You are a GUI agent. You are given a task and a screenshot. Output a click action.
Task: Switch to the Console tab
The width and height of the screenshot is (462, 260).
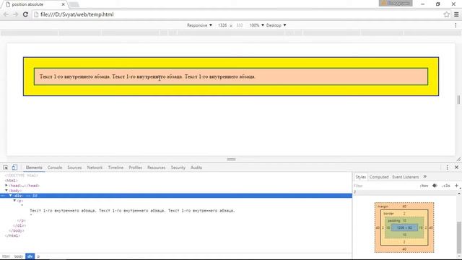click(55, 168)
